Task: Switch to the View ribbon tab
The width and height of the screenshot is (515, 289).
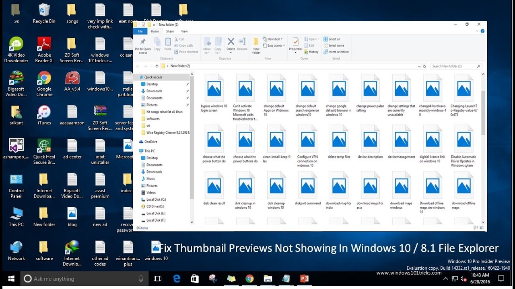Action: tap(184, 31)
